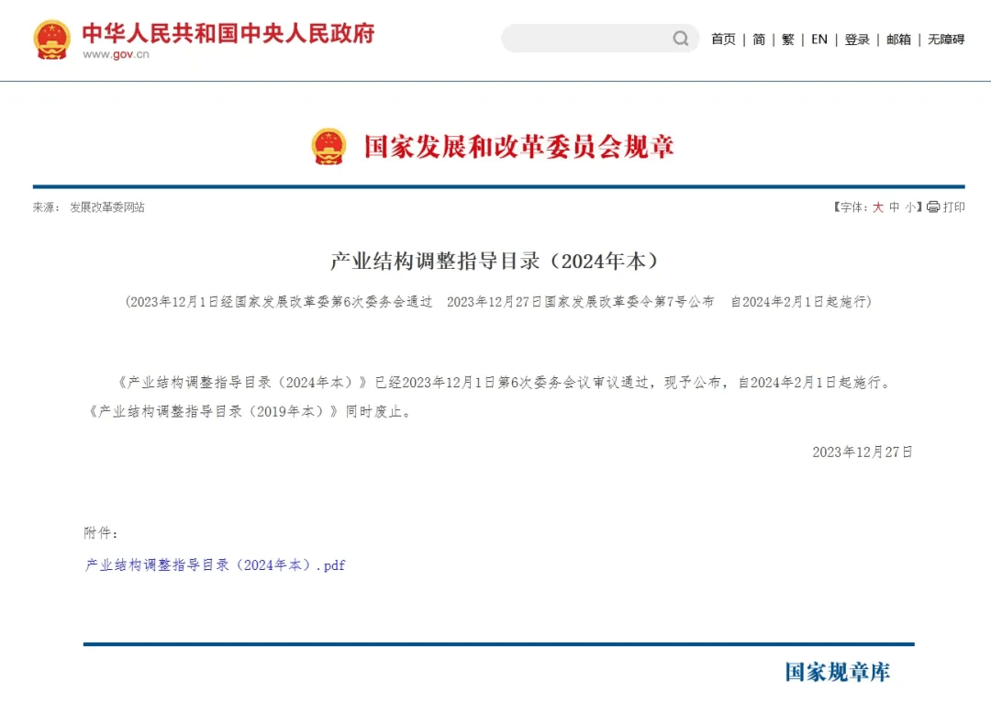Click the red emblem beside 国家发展和改革委员会规章
The width and height of the screenshot is (991, 715).
[328, 147]
